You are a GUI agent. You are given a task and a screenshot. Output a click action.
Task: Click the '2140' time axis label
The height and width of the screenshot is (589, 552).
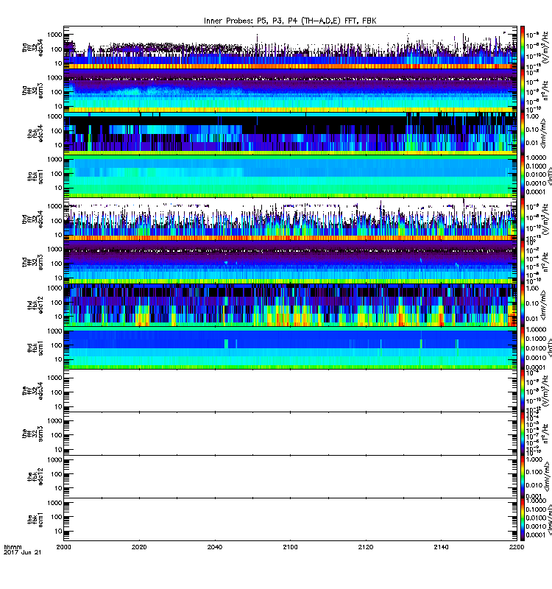click(x=441, y=547)
